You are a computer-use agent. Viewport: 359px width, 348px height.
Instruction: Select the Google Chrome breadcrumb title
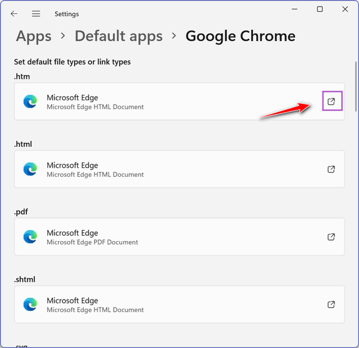pos(241,36)
